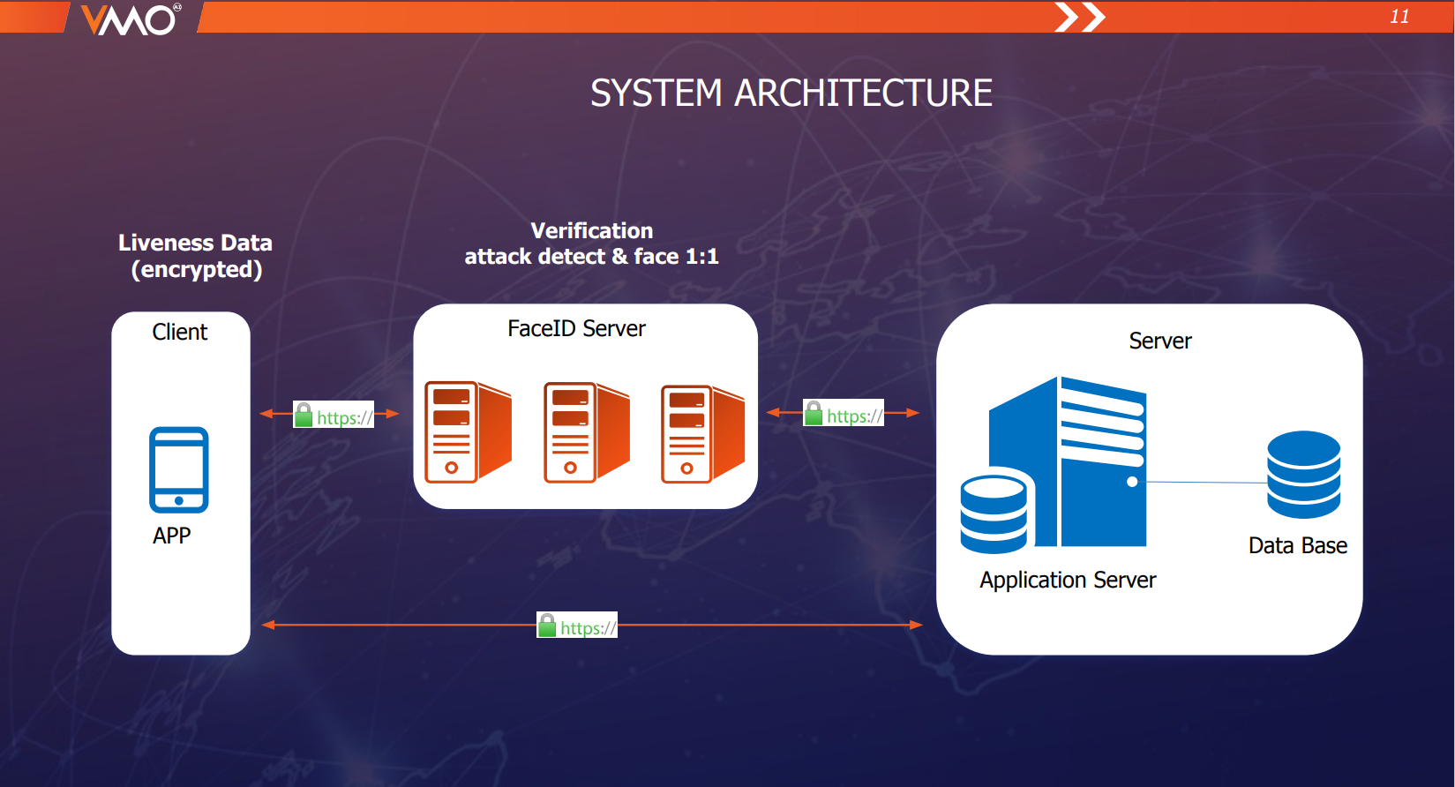Click https badge between FaceID Server and Server
Screen dimensions: 1455x787
click(x=844, y=414)
